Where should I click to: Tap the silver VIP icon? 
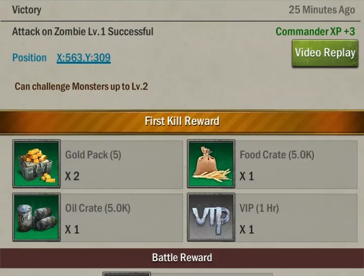point(211,217)
